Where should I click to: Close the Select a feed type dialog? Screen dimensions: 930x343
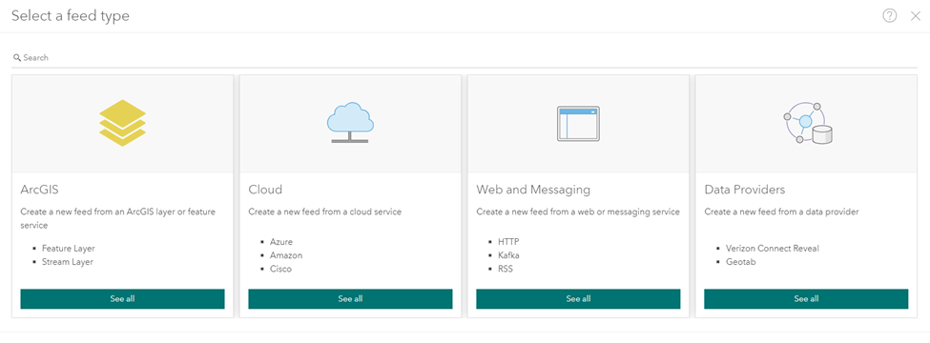coord(915,16)
